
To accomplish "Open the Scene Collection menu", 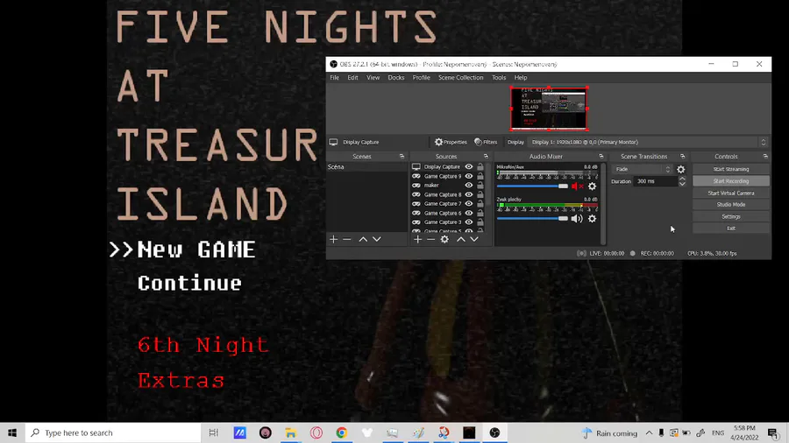I will click(460, 78).
